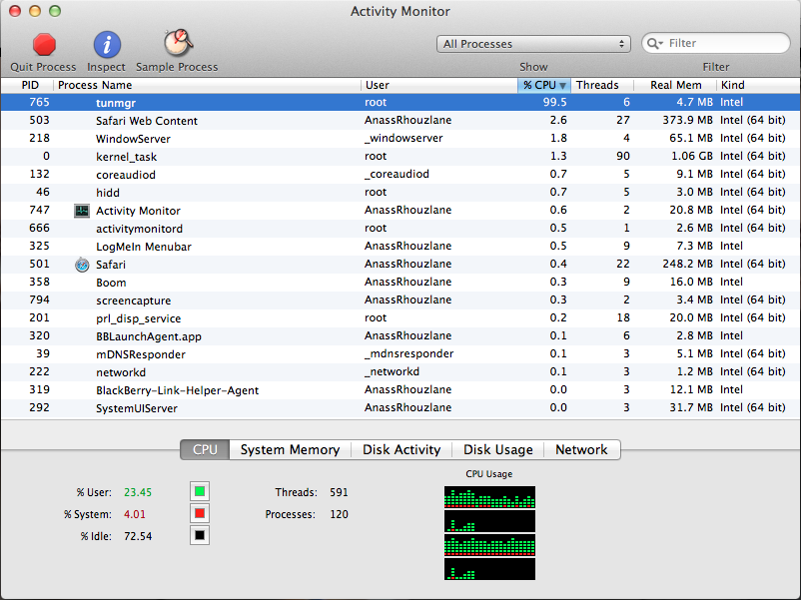Image resolution: width=801 pixels, height=600 pixels.
Task: Click the yellow minimize window button
Action: pyautogui.click(x=35, y=11)
